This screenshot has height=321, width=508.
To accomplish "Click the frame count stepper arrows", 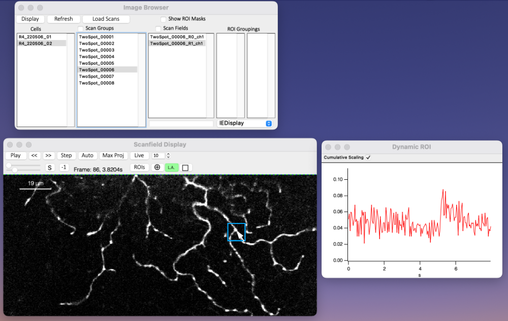I will click(168, 155).
